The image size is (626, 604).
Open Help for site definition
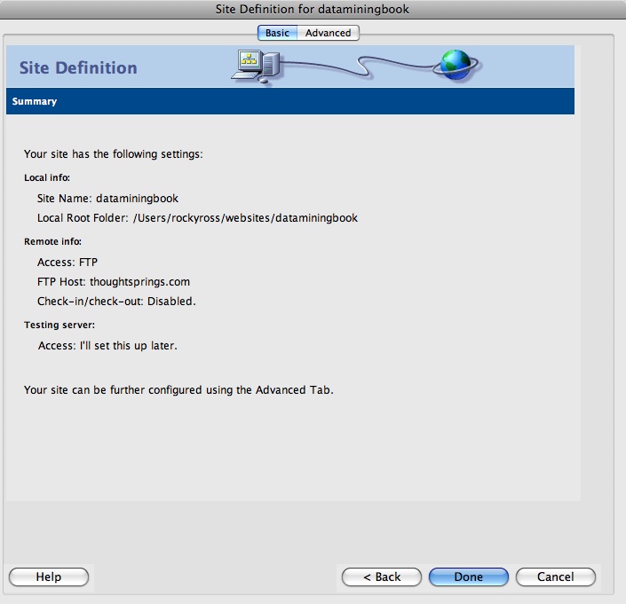pyautogui.click(x=49, y=577)
